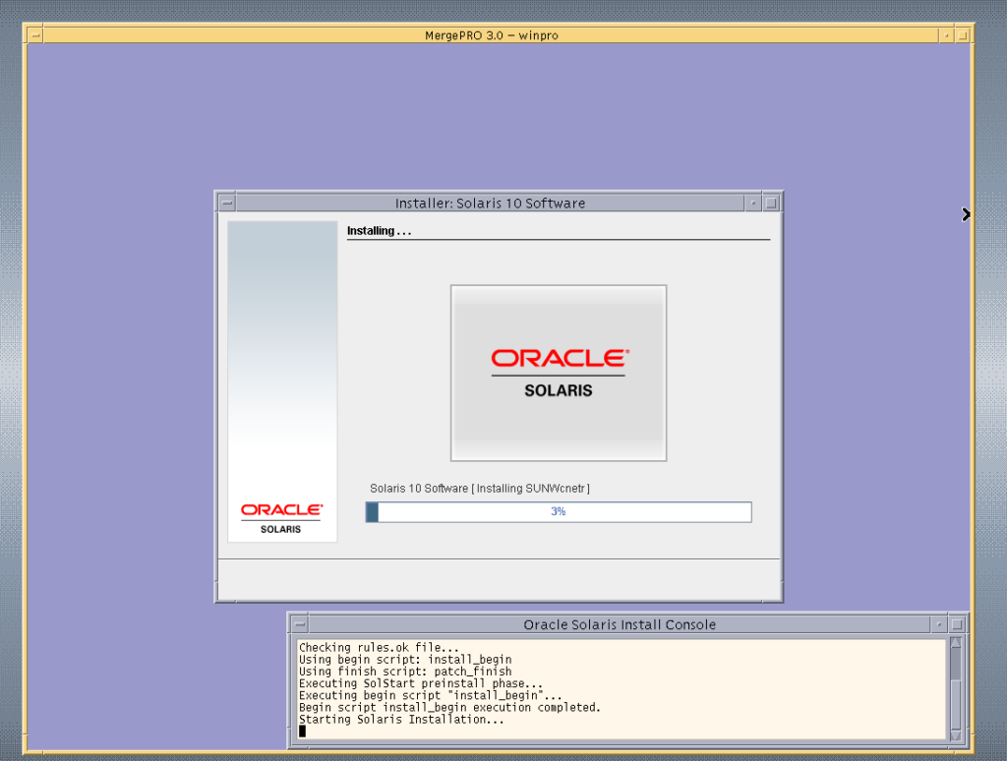This screenshot has width=1007, height=761.
Task: Click the Install Console scrollbar down arrow
Action: tap(955, 734)
